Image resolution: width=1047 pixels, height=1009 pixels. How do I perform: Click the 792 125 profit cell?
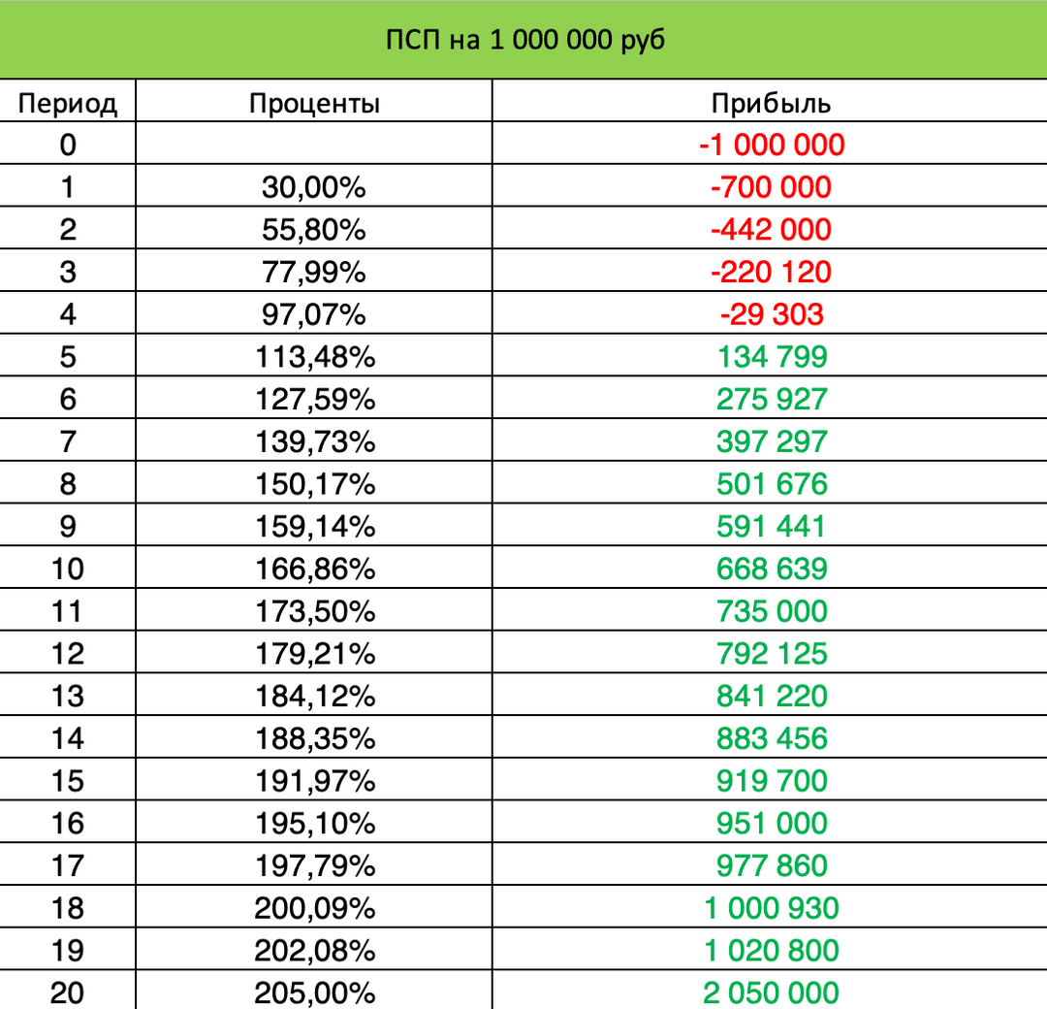[x=771, y=654]
